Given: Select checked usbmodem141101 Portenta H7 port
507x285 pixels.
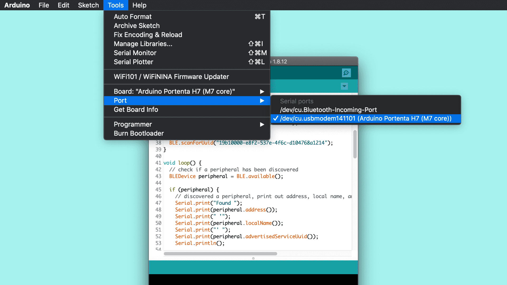Looking at the screenshot, I should (x=365, y=118).
